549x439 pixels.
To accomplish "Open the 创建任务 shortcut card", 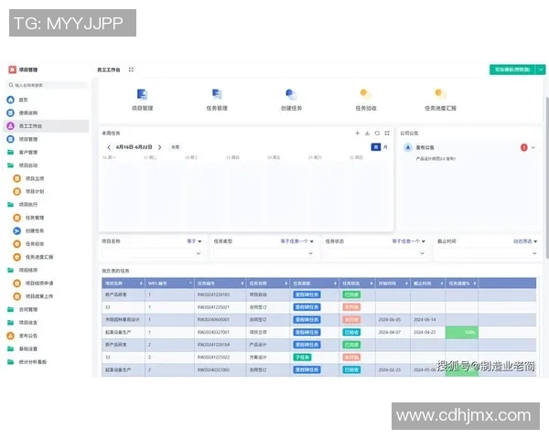I will (291, 100).
